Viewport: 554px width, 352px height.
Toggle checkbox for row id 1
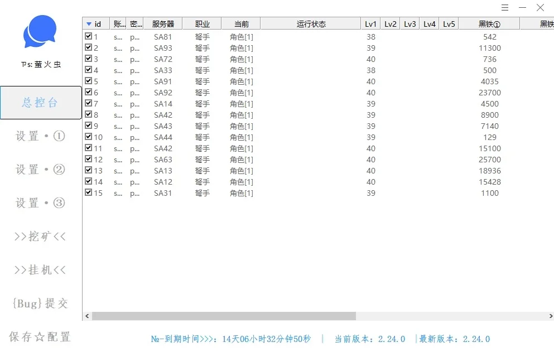(88, 36)
